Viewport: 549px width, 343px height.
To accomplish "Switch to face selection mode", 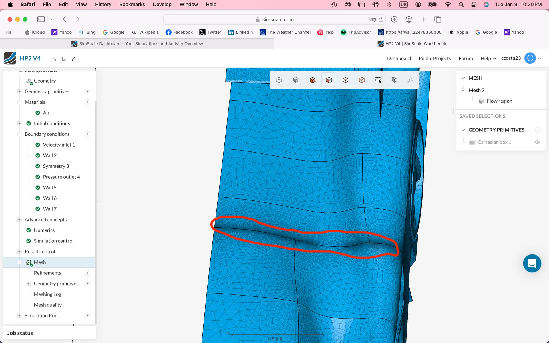I will [329, 80].
